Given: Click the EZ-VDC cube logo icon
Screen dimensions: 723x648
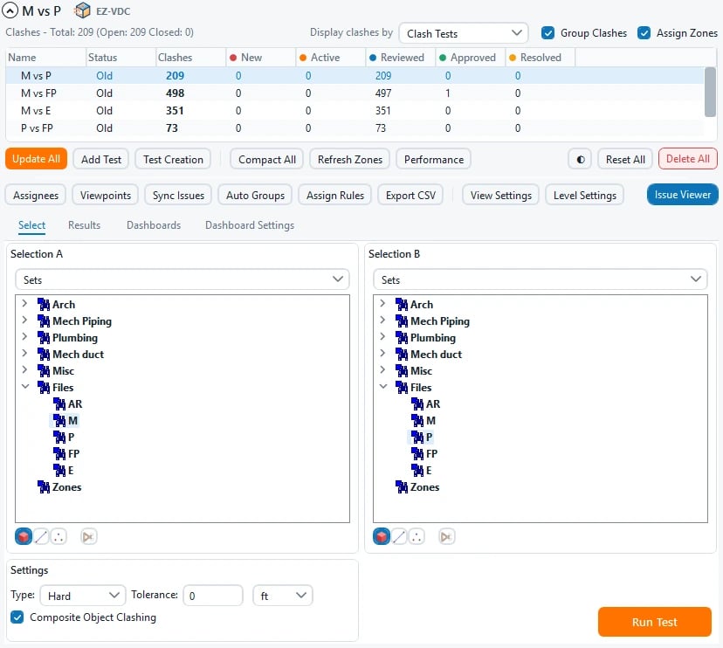Looking at the screenshot, I should click(x=83, y=10).
